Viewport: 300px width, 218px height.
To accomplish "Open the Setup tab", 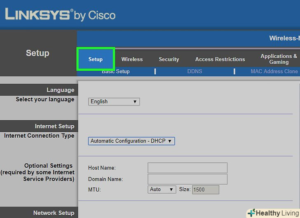I will [x=96, y=59].
